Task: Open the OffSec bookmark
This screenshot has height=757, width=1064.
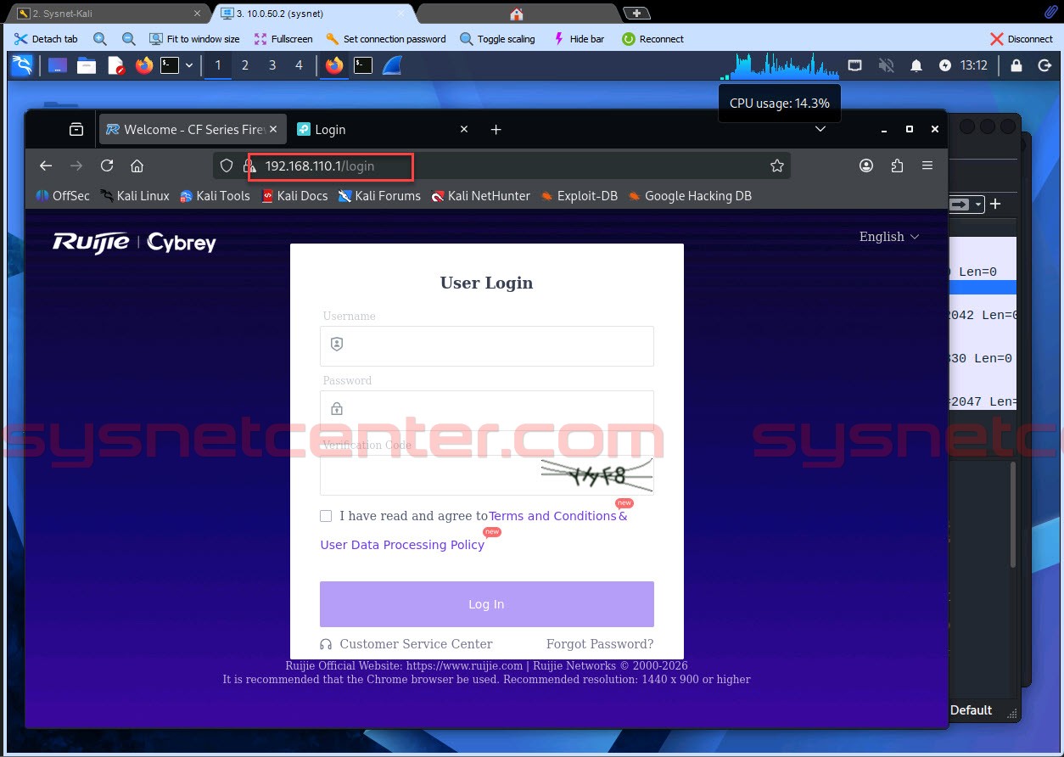Action: [x=63, y=196]
